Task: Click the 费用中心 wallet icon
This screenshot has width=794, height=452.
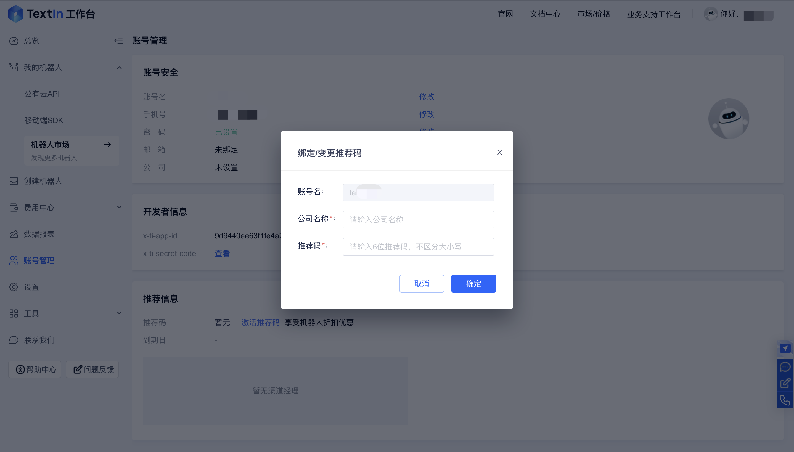Action: pyautogui.click(x=14, y=208)
